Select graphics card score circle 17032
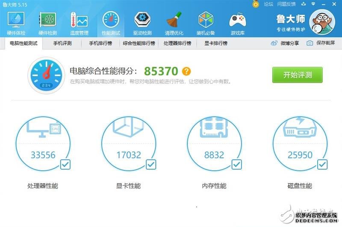This screenshot has height=227, width=342. [129, 144]
